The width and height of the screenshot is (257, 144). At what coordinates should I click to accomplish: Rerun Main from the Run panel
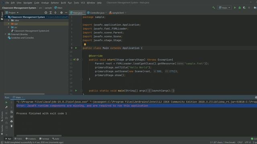click(x=6, y=102)
